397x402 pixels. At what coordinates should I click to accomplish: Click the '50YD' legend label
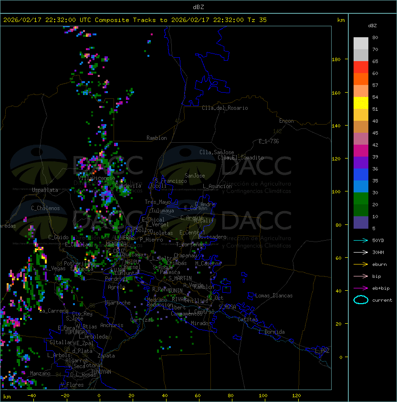point(378,241)
